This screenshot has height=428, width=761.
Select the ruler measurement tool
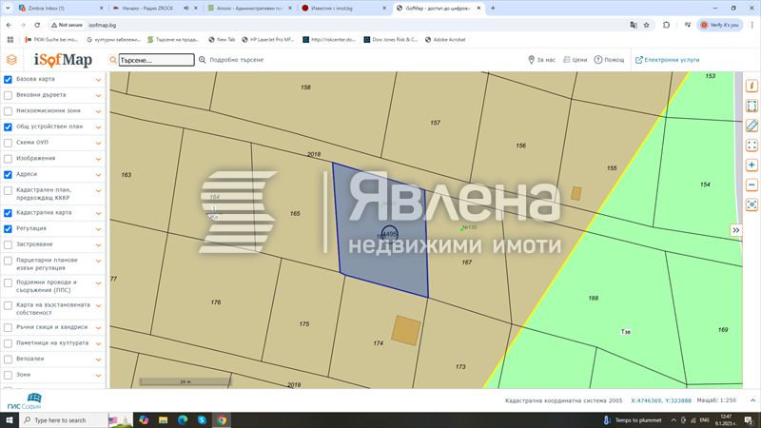coord(751,126)
